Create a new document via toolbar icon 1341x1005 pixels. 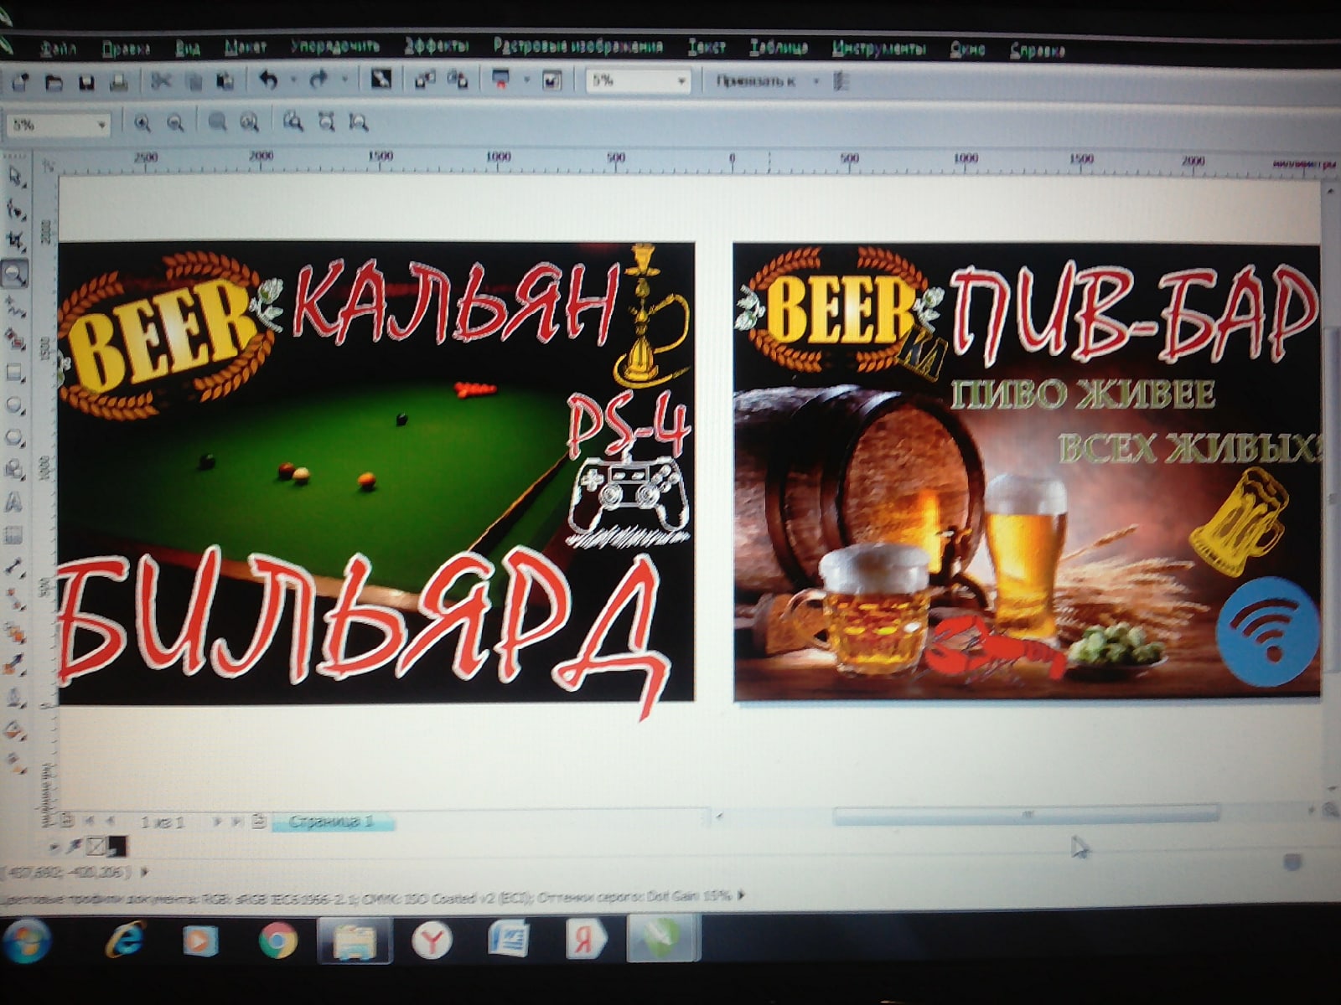[x=21, y=82]
